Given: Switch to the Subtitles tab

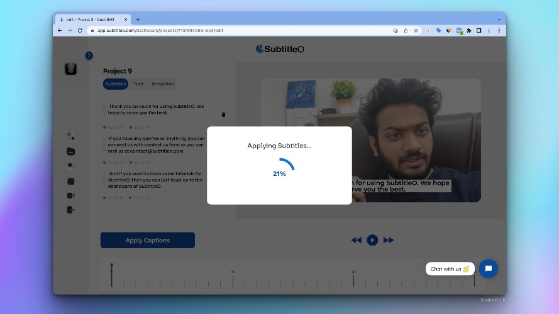Looking at the screenshot, I should [x=115, y=84].
